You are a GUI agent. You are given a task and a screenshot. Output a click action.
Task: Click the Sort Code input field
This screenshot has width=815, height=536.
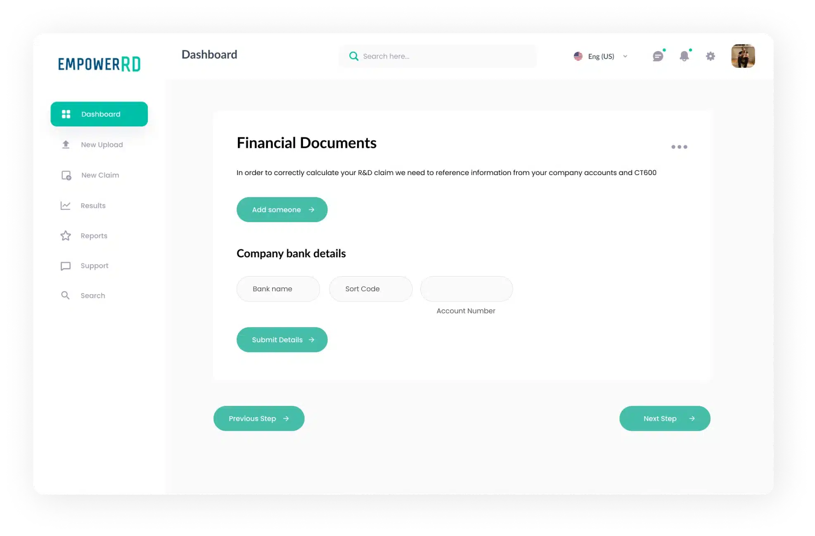[371, 289]
